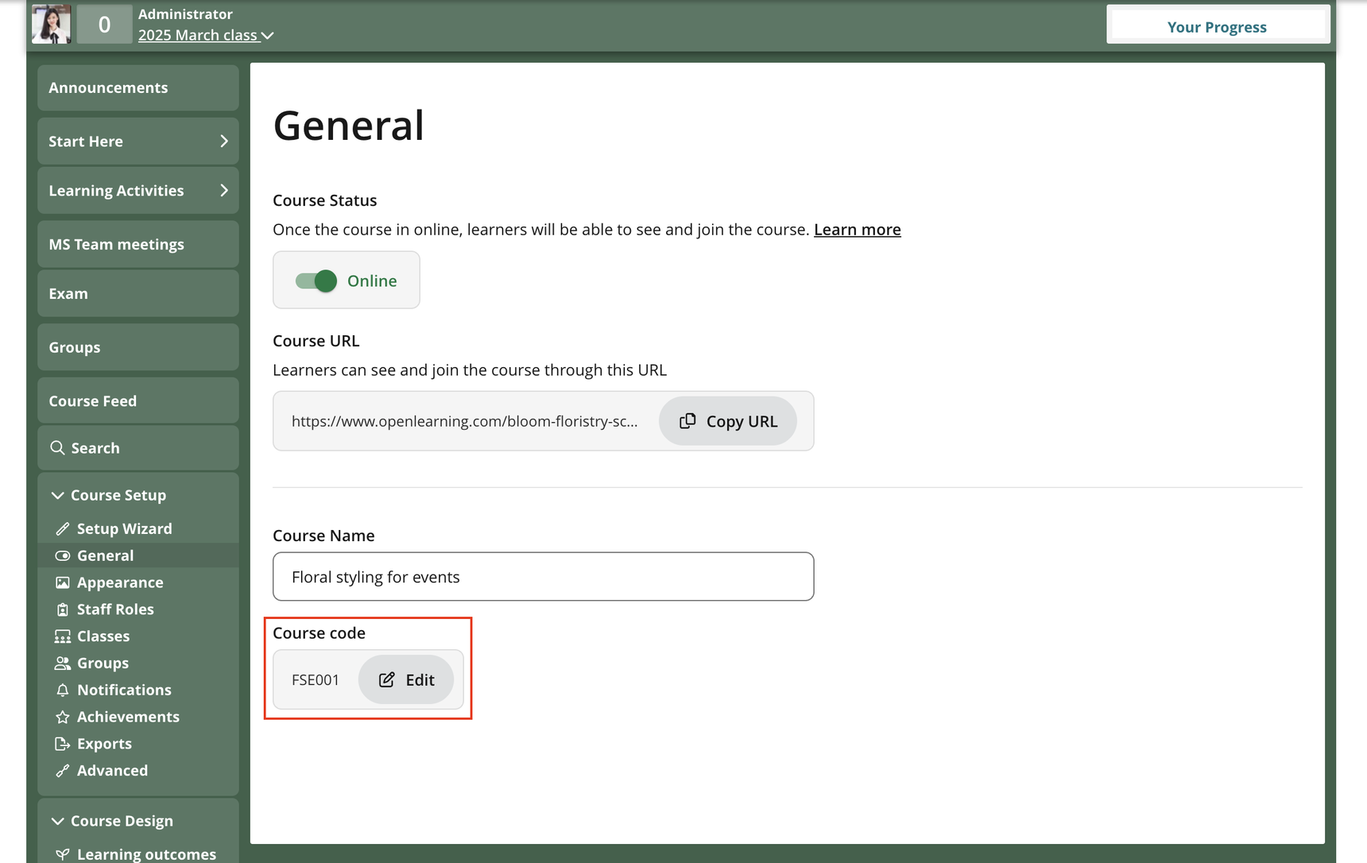Click the Achievements star icon
This screenshot has height=863, width=1367.
[63, 717]
